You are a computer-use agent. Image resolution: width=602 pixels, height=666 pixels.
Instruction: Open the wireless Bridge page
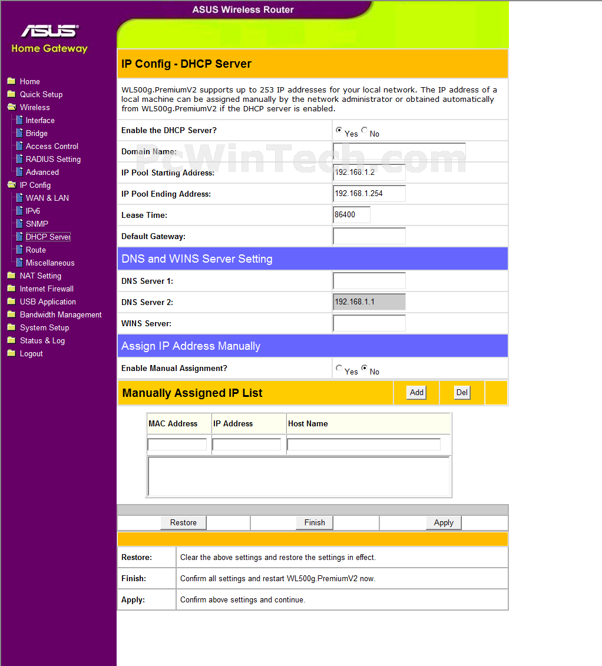[x=37, y=133]
